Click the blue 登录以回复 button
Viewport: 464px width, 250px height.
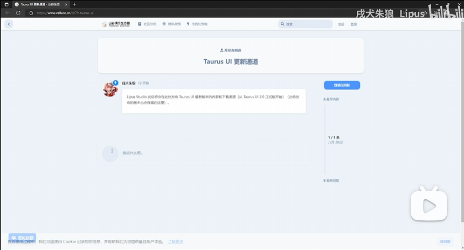(x=342, y=85)
